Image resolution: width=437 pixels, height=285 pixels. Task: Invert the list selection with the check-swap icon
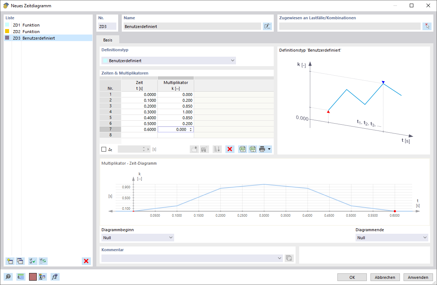pyautogui.click(x=43, y=261)
